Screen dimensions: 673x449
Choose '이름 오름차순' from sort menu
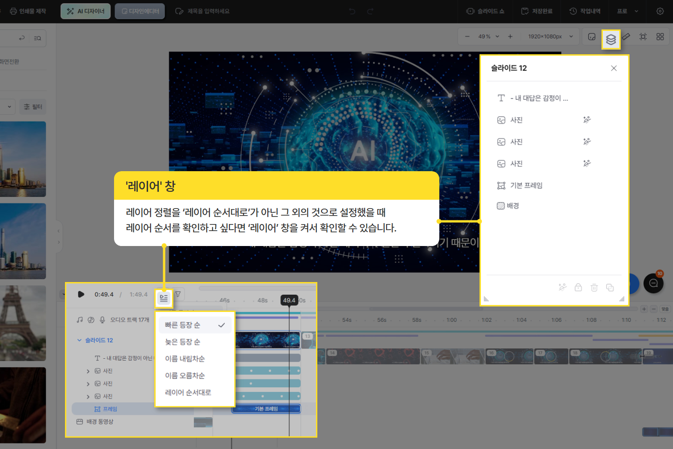(x=185, y=376)
